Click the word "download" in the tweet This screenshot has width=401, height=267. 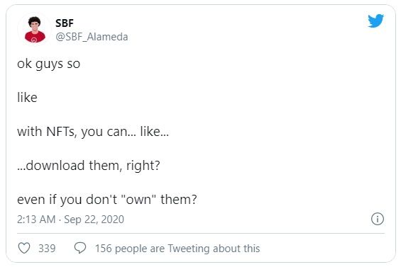(x=55, y=166)
